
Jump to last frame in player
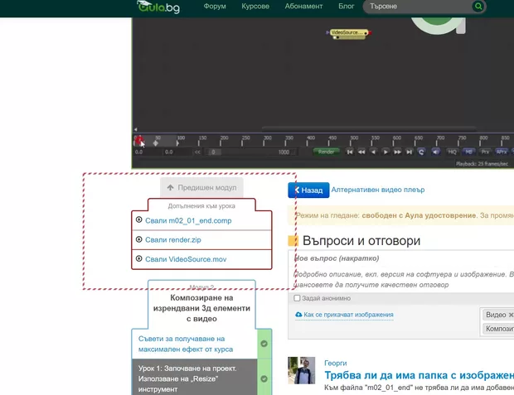(409, 152)
